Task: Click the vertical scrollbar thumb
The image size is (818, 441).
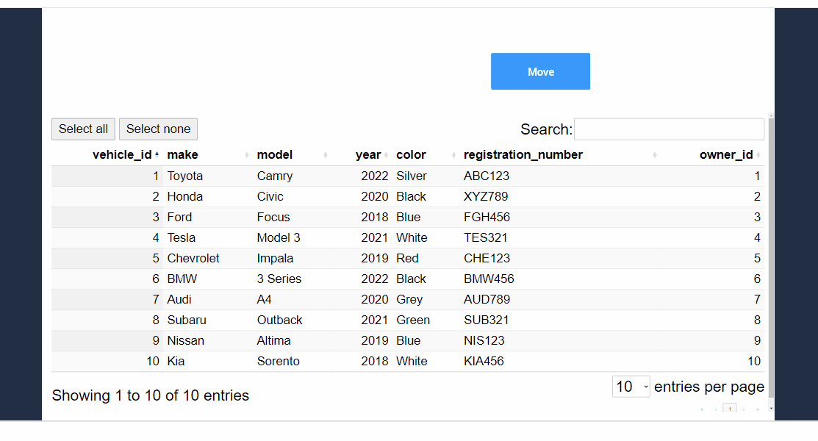Action: point(770,257)
